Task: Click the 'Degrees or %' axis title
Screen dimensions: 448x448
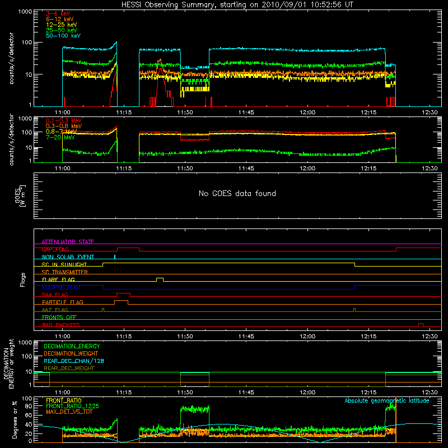Action: (15, 419)
